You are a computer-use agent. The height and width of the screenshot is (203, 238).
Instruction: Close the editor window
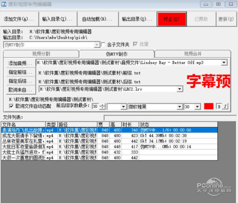coord(231,4)
